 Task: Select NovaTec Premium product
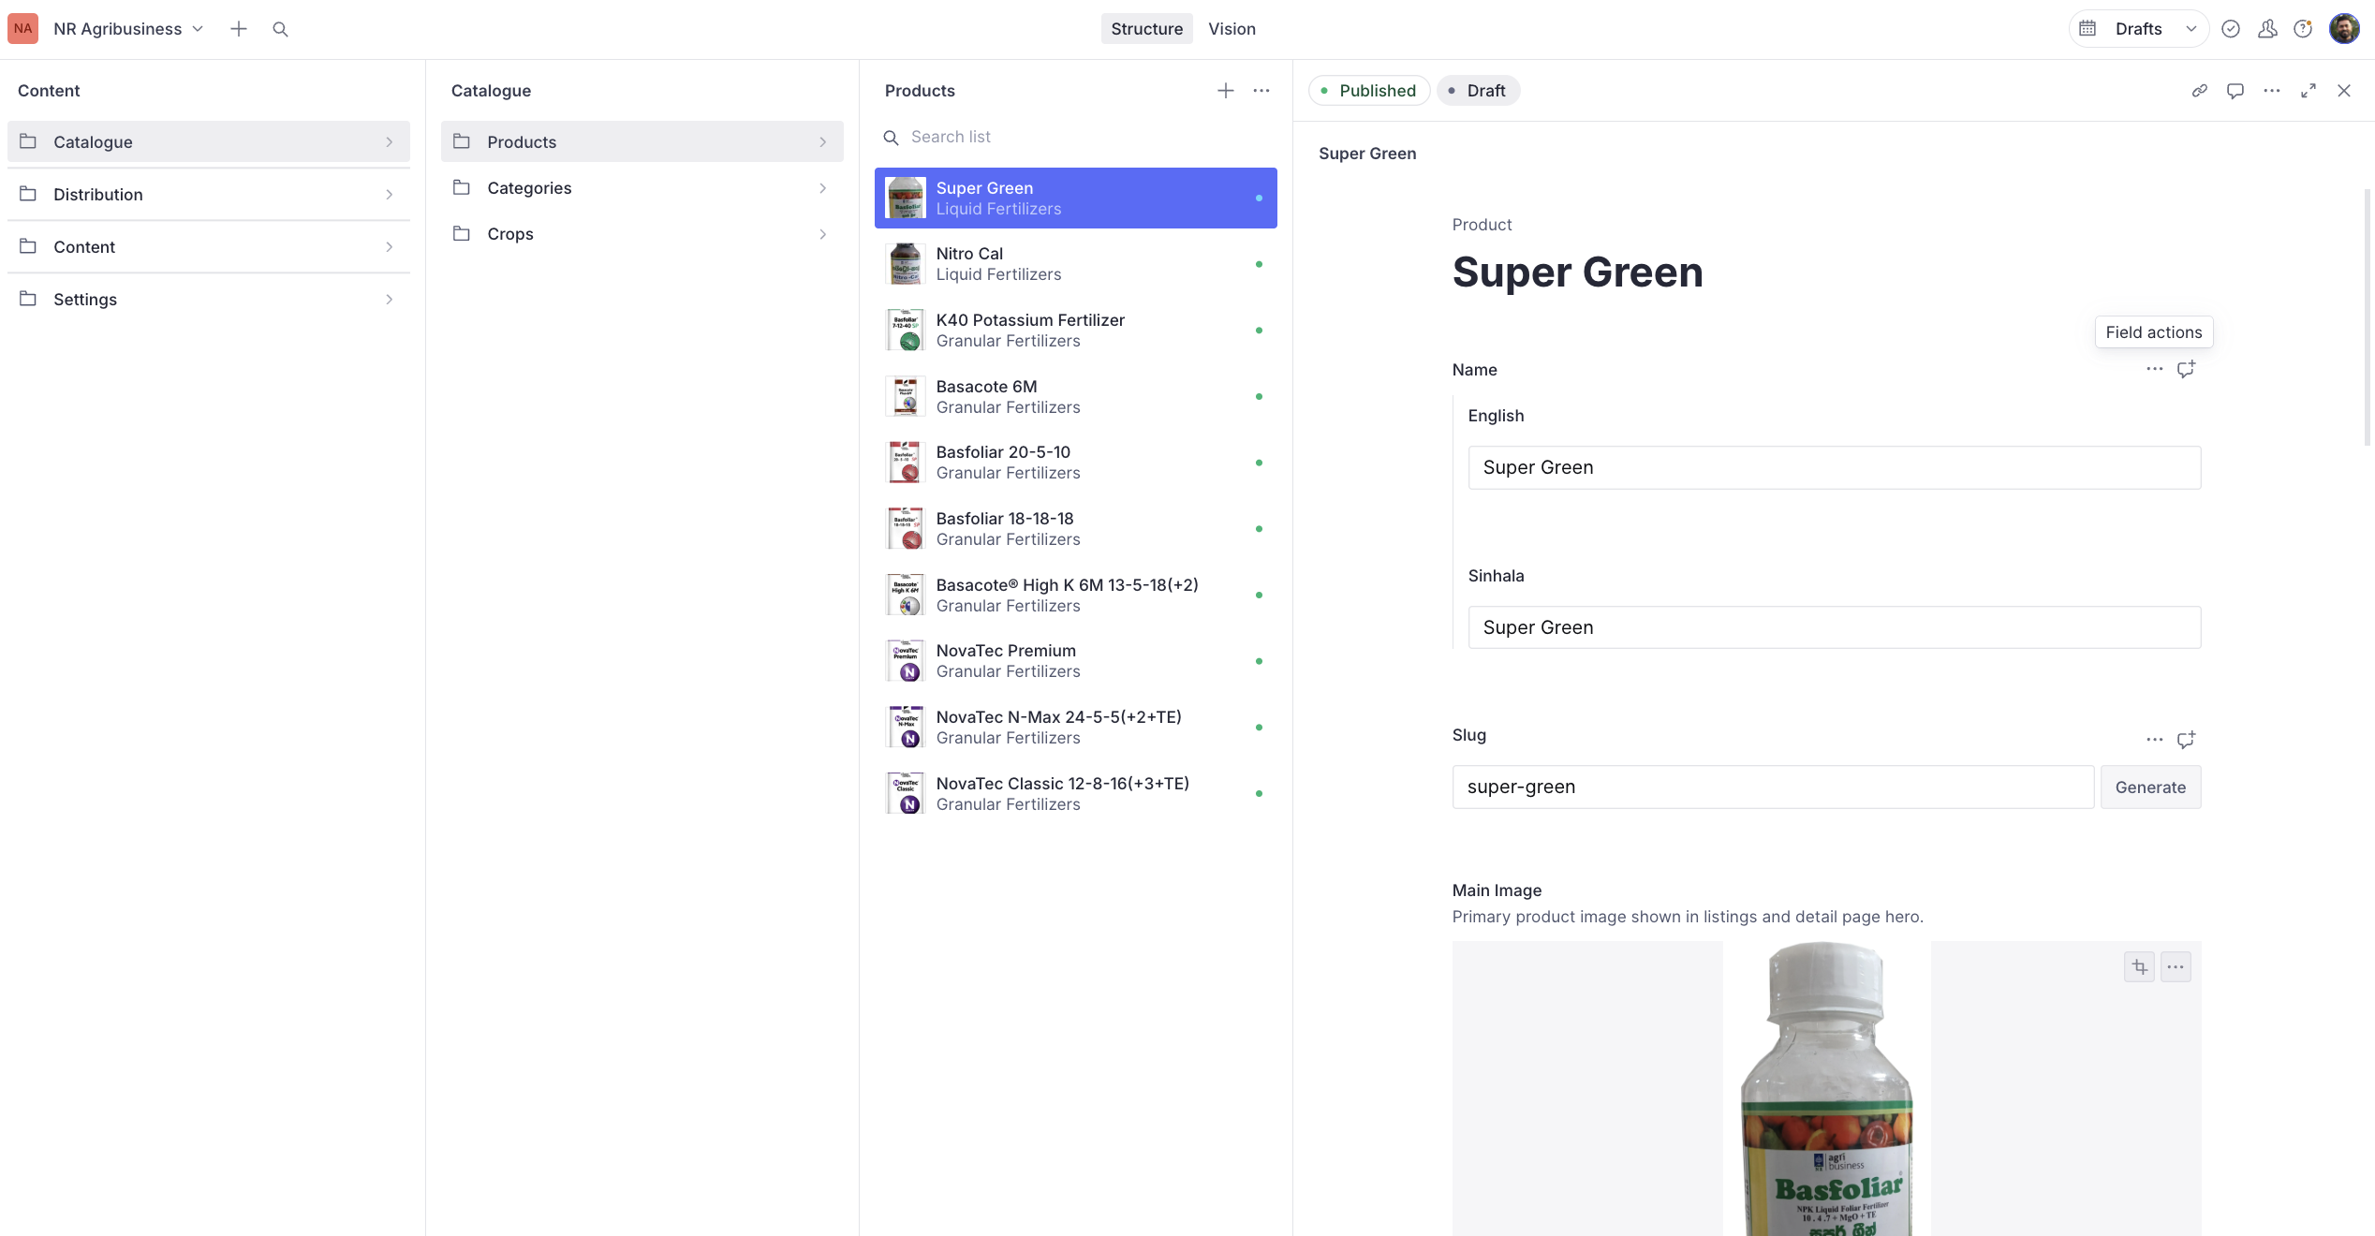click(1076, 661)
